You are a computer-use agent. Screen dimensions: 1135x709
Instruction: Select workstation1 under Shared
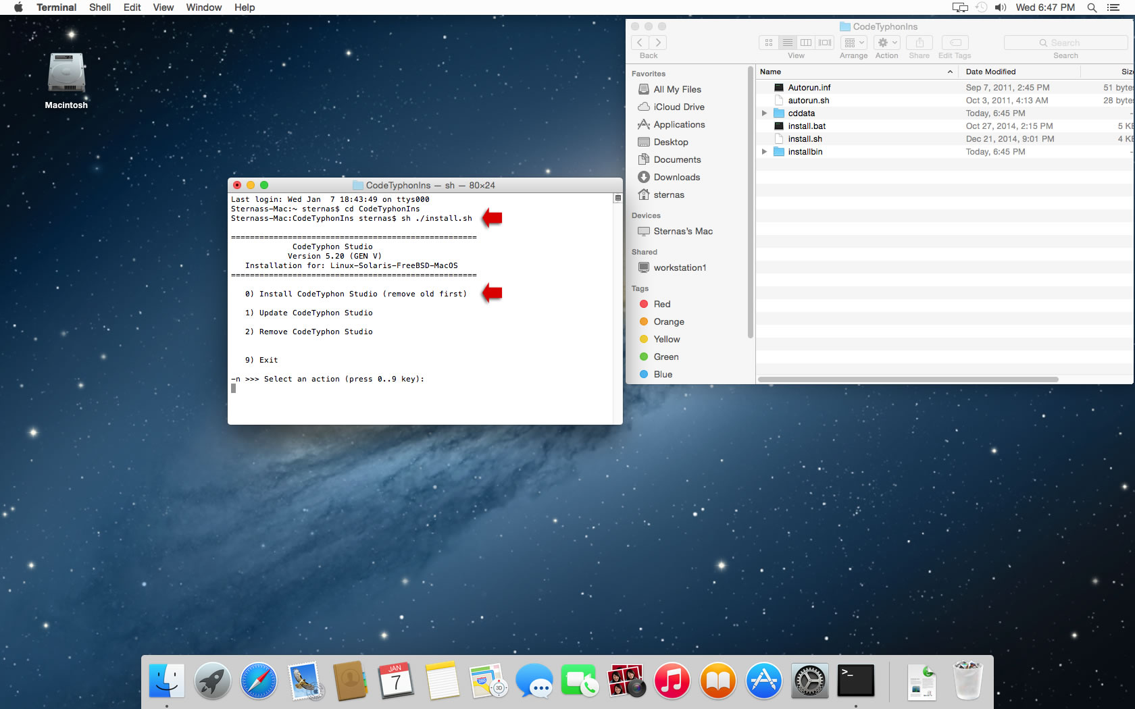[x=680, y=267]
